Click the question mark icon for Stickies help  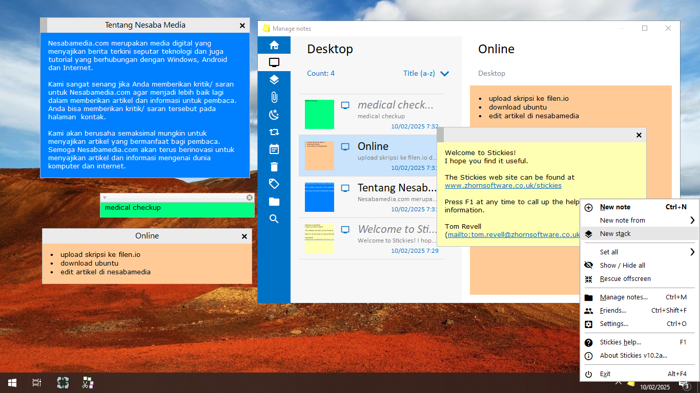click(589, 342)
